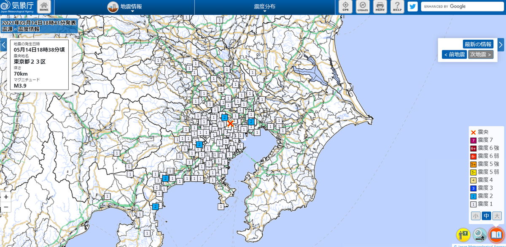
Task: Click the depth value 70km
Action: click(21, 73)
